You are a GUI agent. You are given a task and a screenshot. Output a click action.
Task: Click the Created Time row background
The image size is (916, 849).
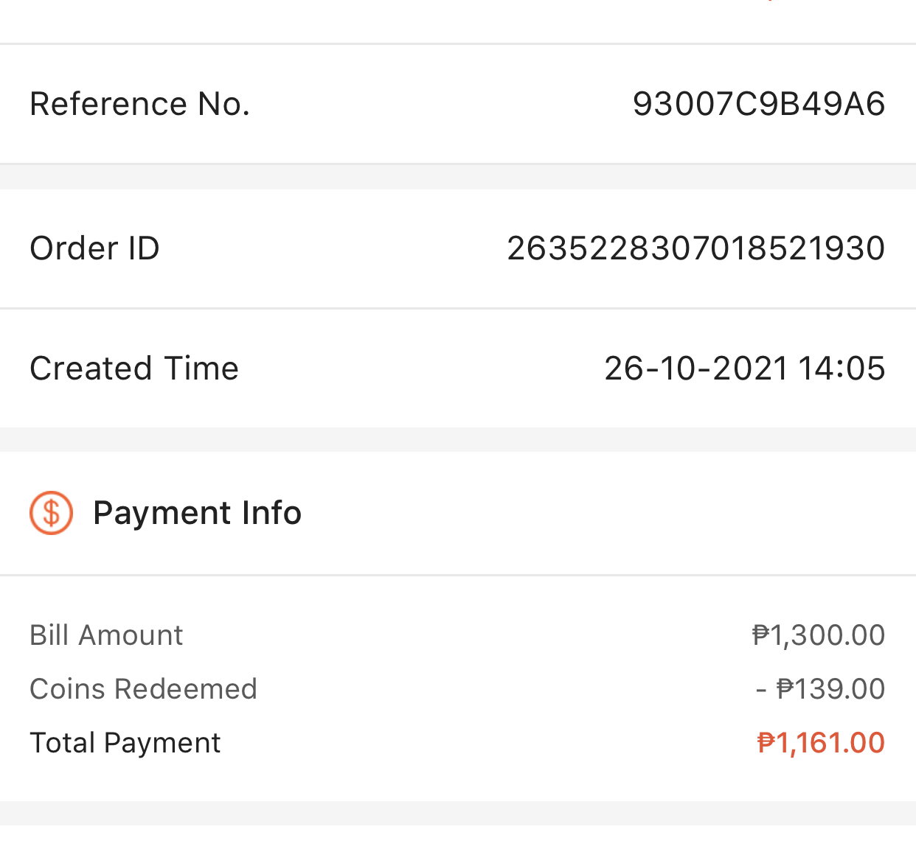[x=458, y=368]
